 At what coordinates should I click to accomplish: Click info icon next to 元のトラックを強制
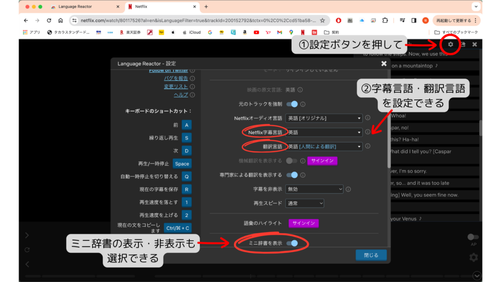click(x=302, y=104)
